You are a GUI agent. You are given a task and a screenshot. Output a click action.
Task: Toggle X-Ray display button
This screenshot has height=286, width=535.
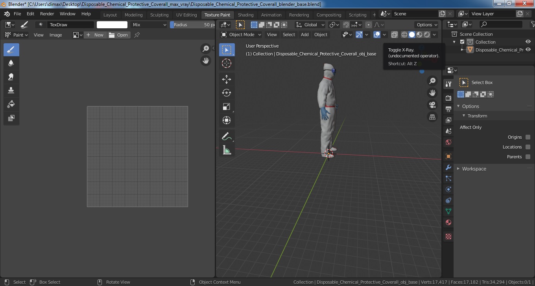click(395, 35)
